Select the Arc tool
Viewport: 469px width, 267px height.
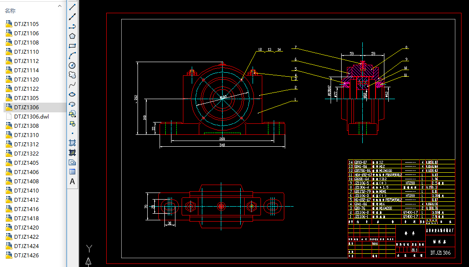72,56
